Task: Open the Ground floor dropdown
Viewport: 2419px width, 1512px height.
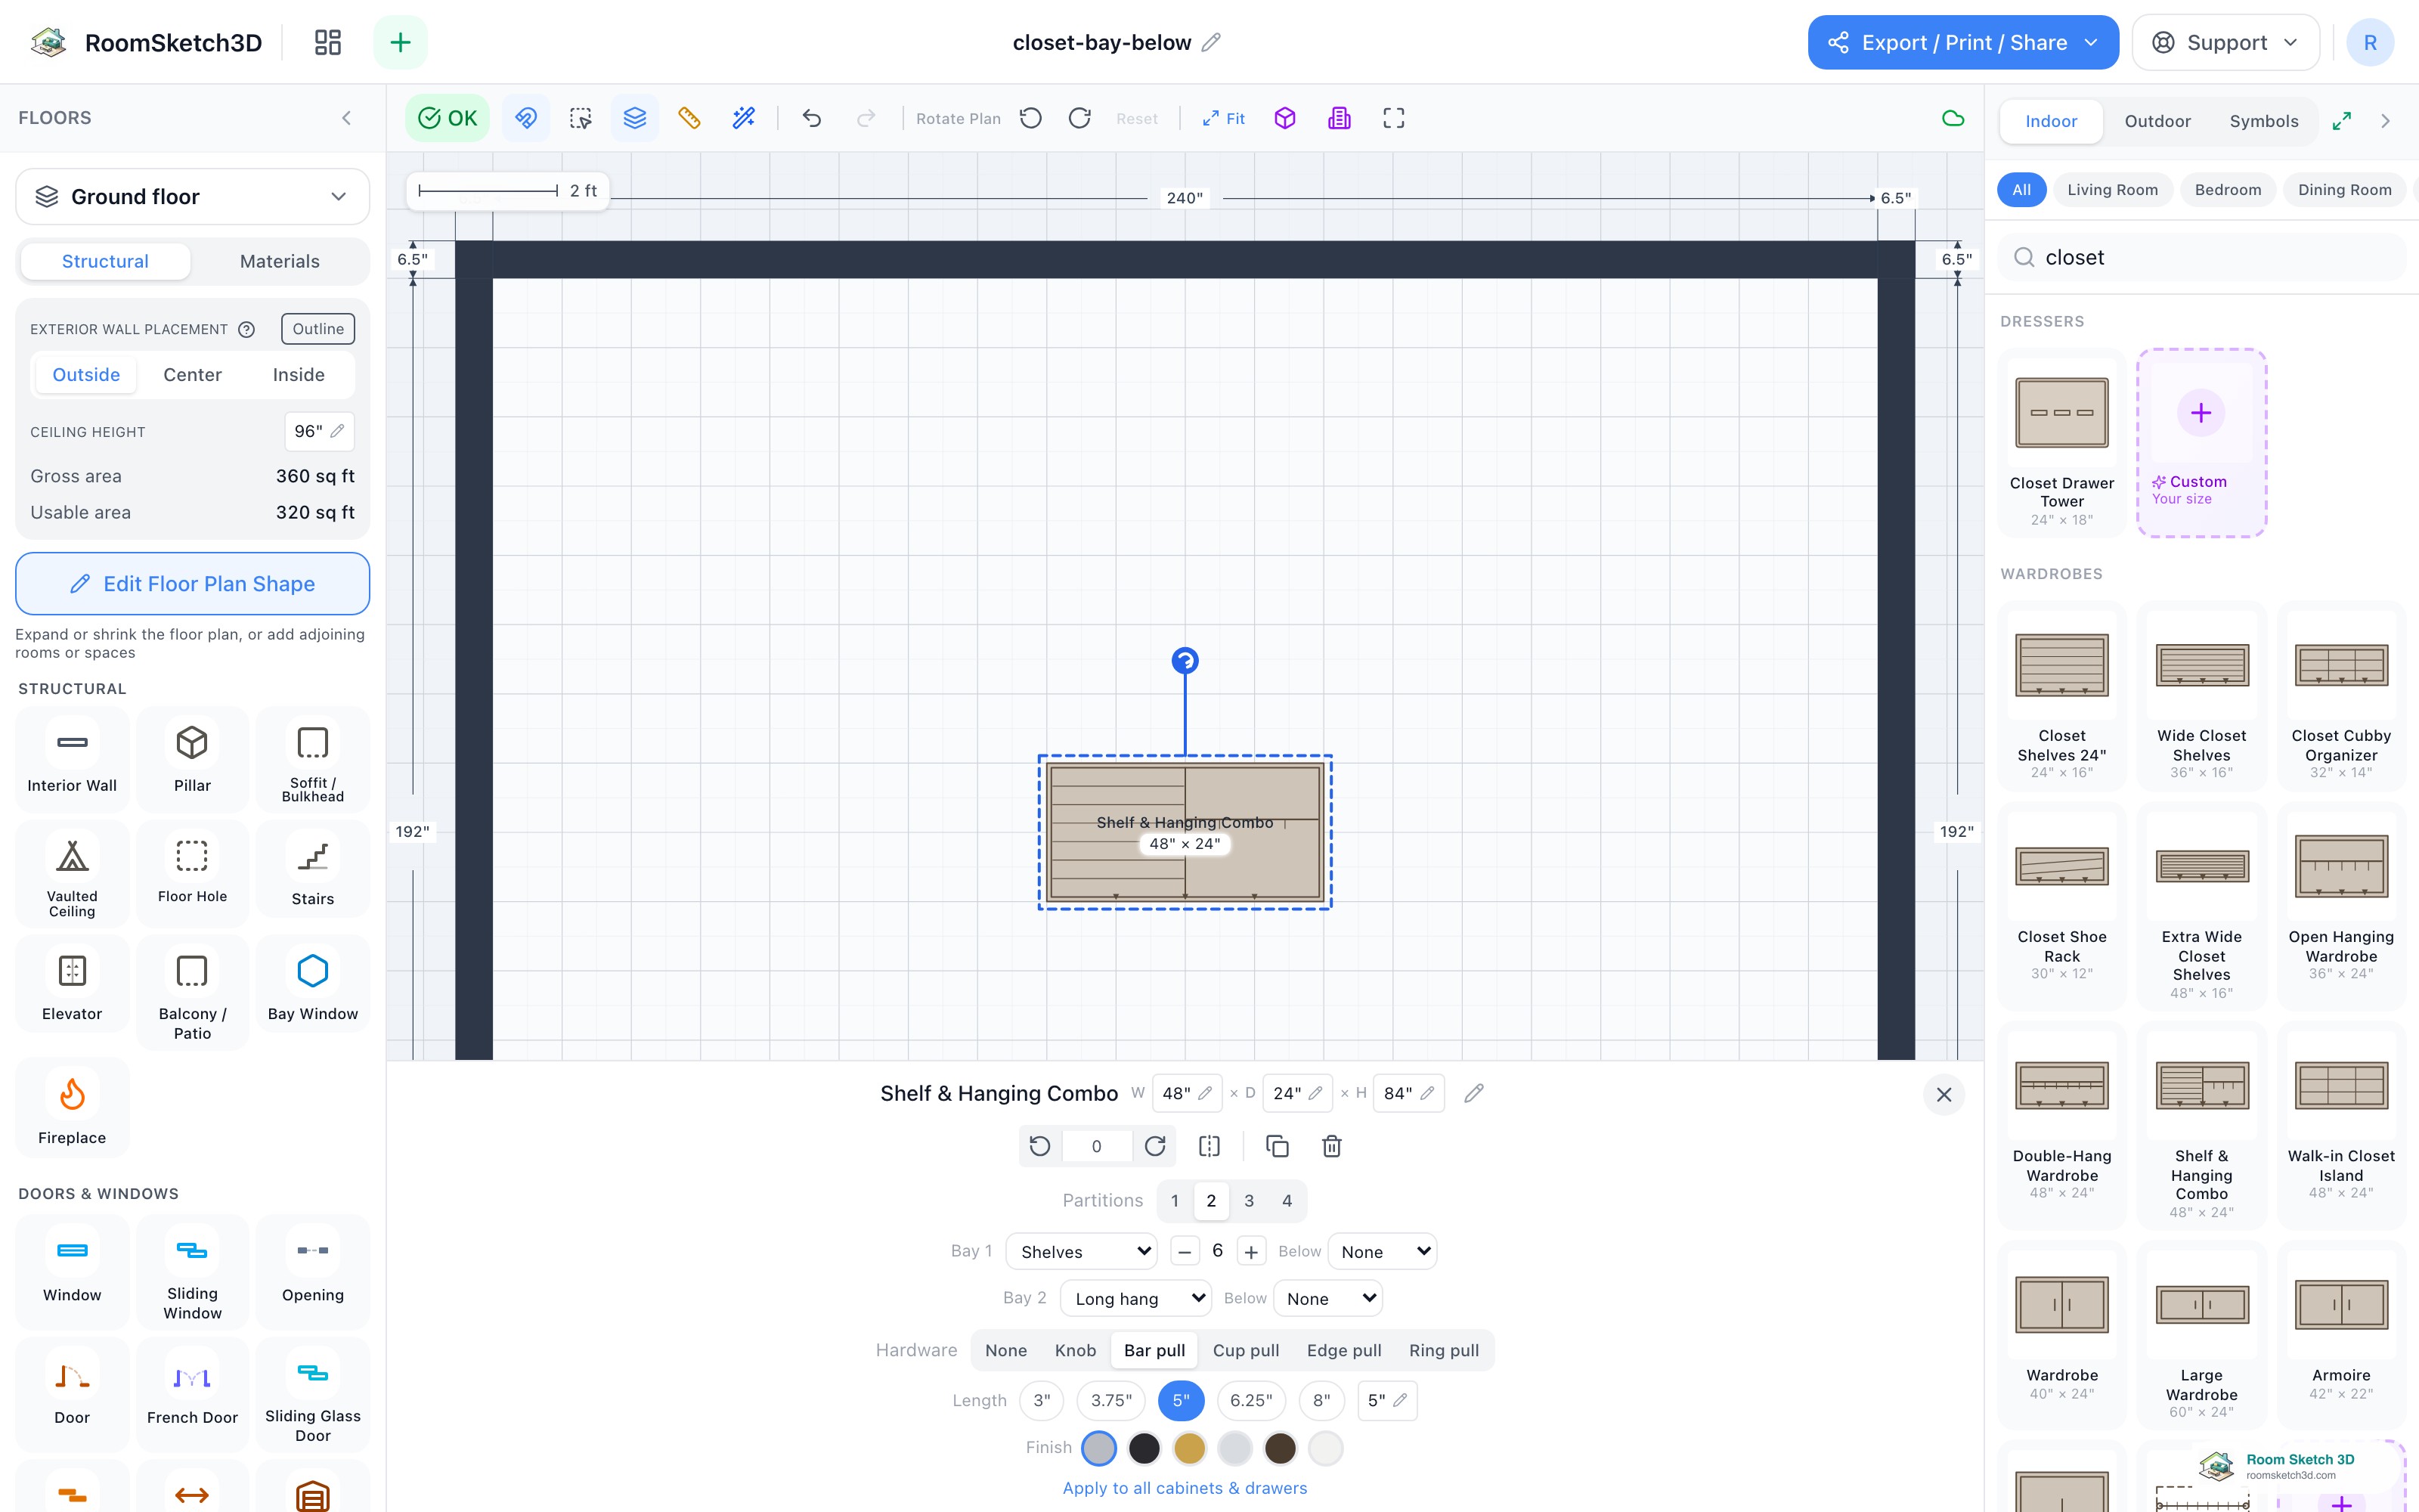Action: pyautogui.click(x=192, y=197)
